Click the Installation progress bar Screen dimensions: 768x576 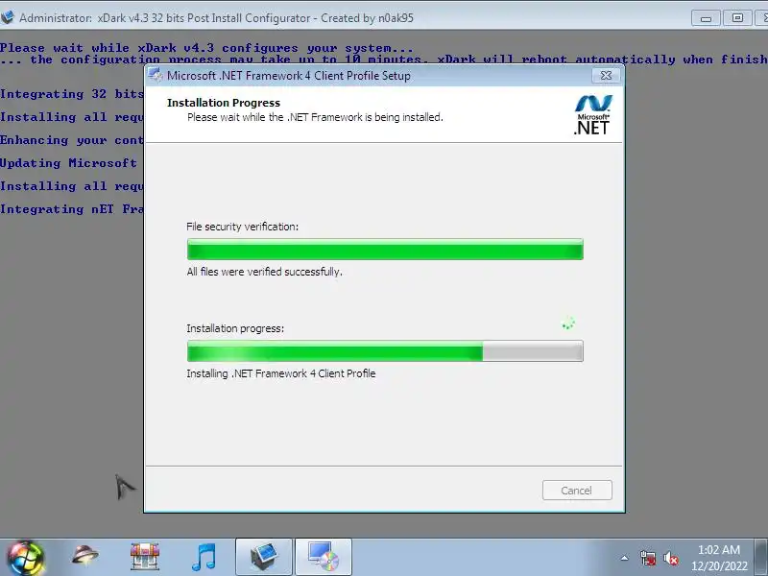point(385,351)
